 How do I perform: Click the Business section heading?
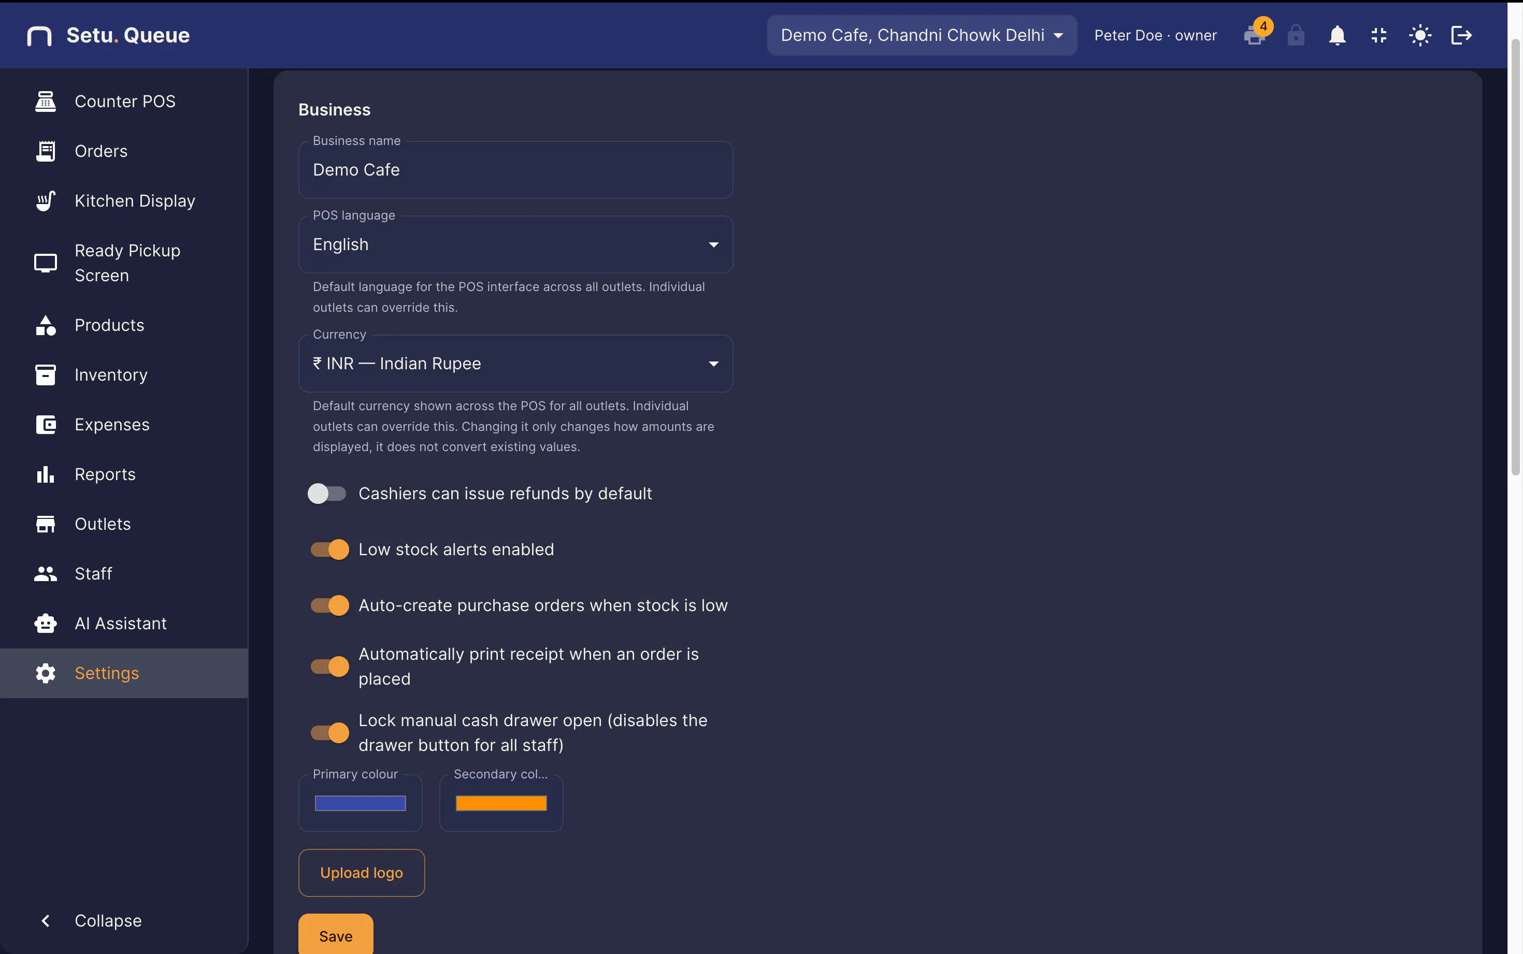pyautogui.click(x=334, y=110)
